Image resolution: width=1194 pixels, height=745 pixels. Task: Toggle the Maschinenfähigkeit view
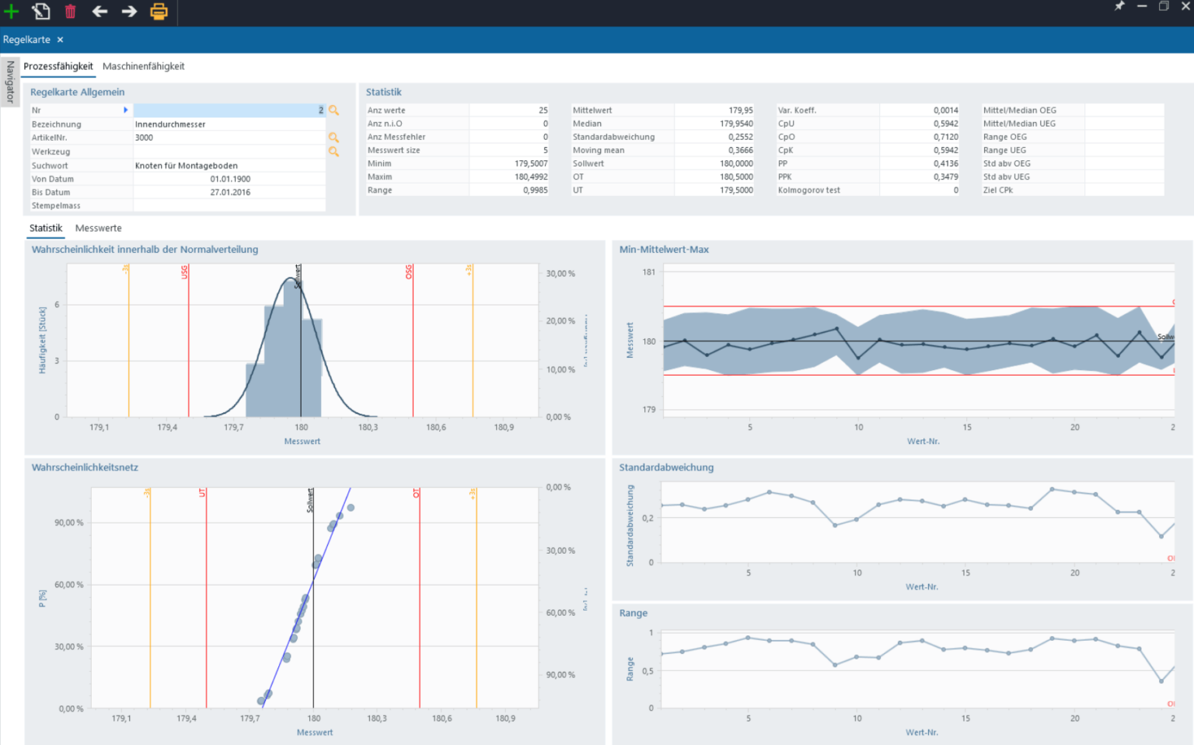pyautogui.click(x=144, y=66)
